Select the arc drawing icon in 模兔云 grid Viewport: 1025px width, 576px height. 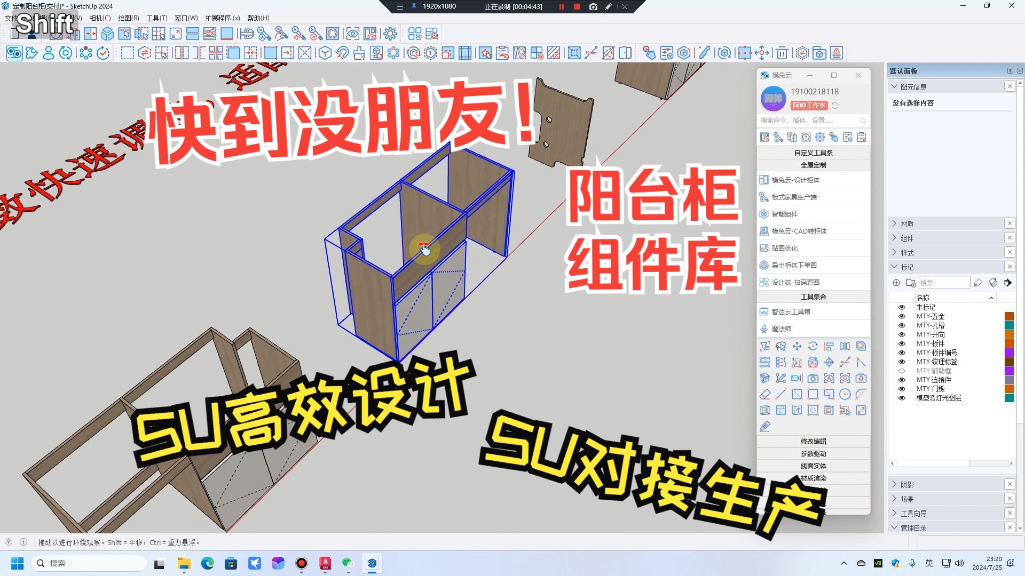861,394
